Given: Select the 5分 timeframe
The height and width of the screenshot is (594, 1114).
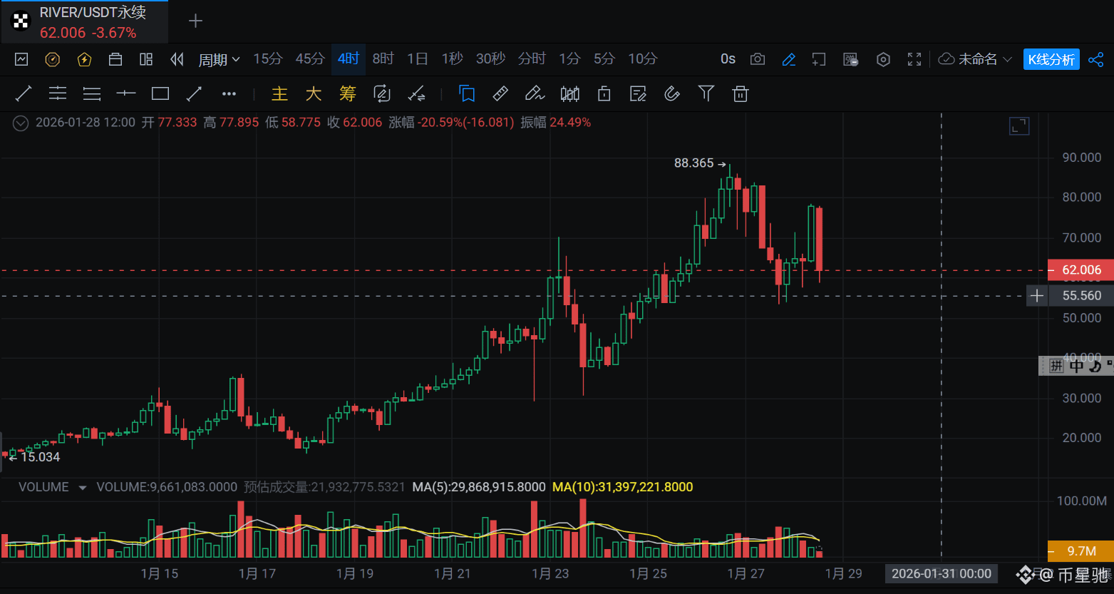Looking at the screenshot, I should pyautogui.click(x=604, y=59).
